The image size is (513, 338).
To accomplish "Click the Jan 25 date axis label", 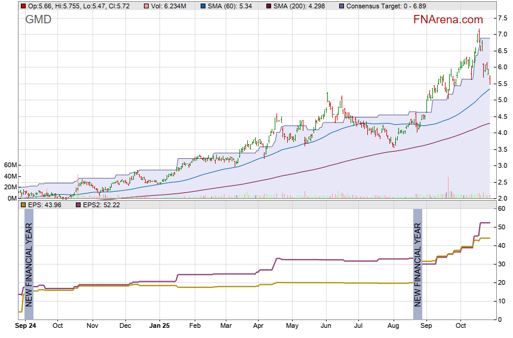I will click(159, 326).
